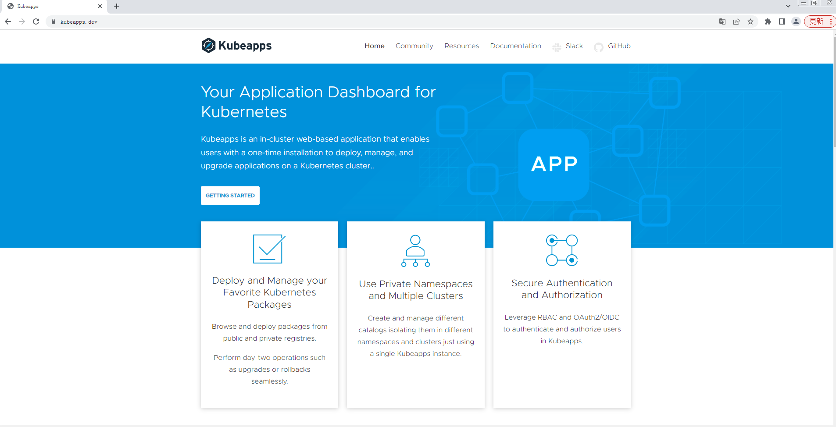The image size is (836, 427).
Task: Open the Documentation menu item
Action: tap(516, 46)
